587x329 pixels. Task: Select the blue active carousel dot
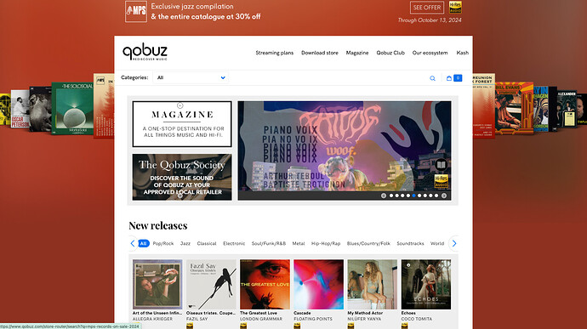413,196
